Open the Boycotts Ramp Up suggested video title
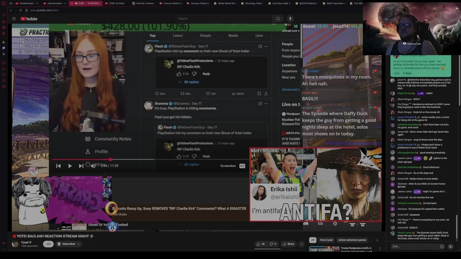This screenshot has height=259, width=461. tap(179, 209)
